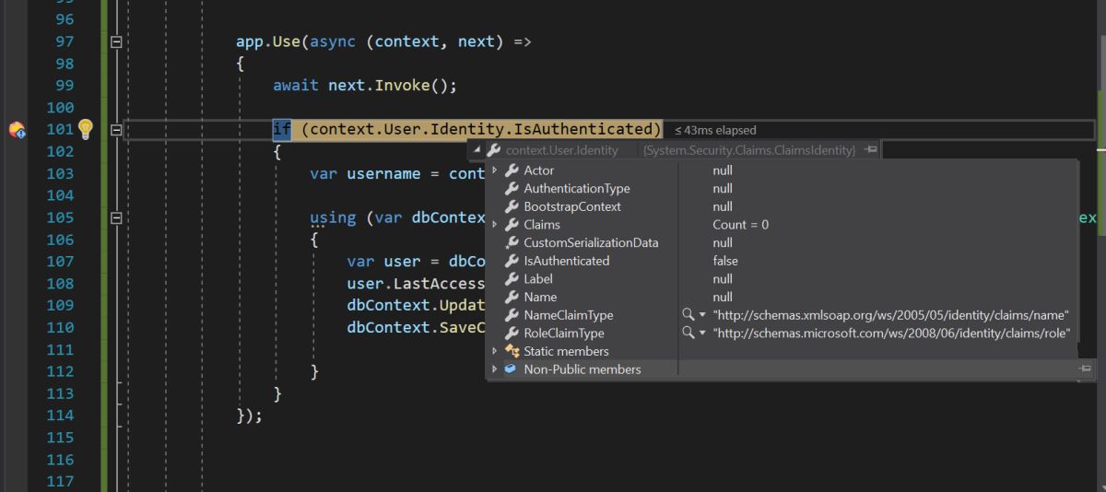Select the Name property row label
This screenshot has width=1106, height=492.
point(540,297)
